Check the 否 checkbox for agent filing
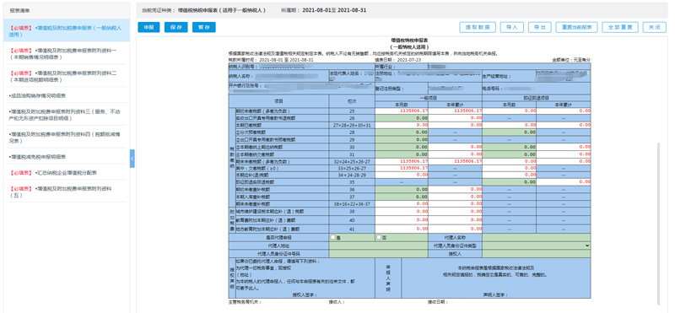This screenshot has height=313, width=675. 378,237
